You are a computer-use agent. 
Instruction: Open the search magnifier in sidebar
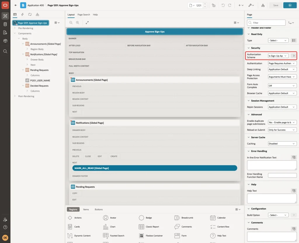click(5, 51)
